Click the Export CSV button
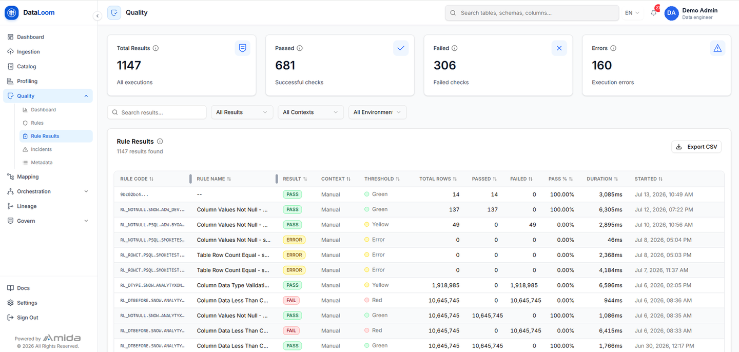 [x=696, y=147]
